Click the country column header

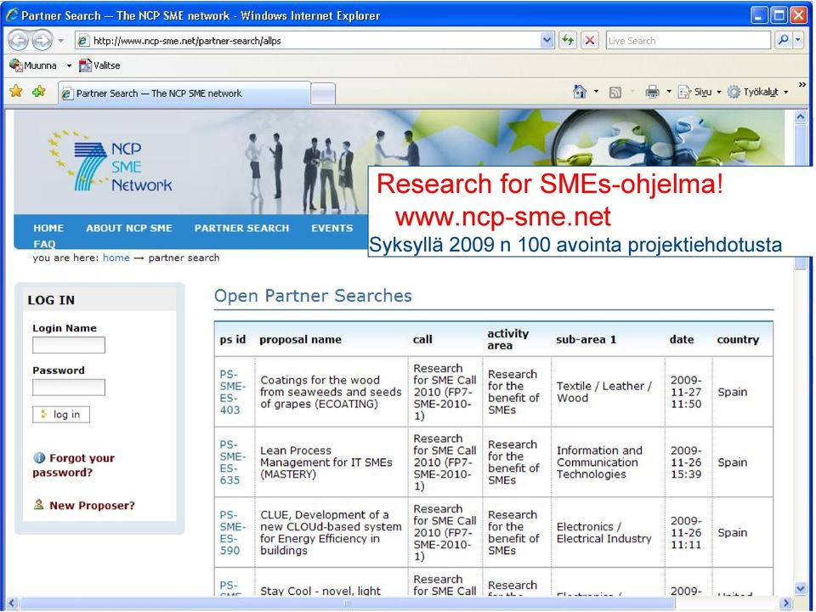pyautogui.click(x=738, y=339)
